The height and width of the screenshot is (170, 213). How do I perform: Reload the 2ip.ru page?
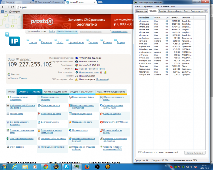[12, 7]
